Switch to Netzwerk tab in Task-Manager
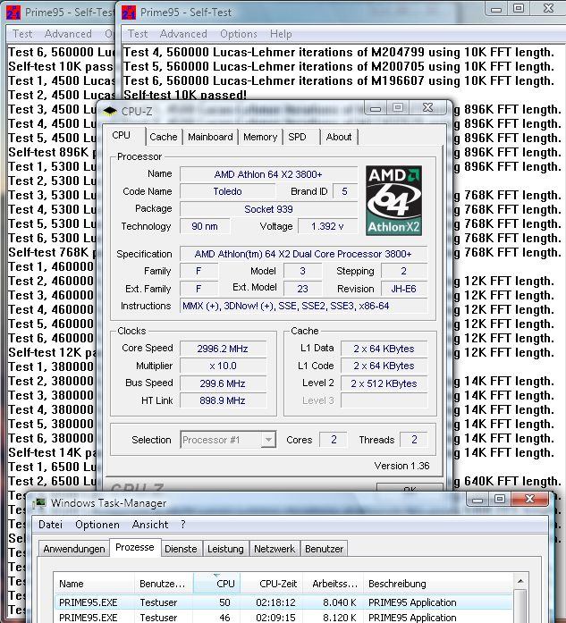This screenshot has height=623, width=566. coord(275,549)
